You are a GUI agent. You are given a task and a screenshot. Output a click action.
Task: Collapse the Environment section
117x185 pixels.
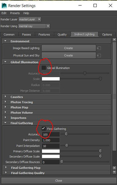[x=5, y=41]
